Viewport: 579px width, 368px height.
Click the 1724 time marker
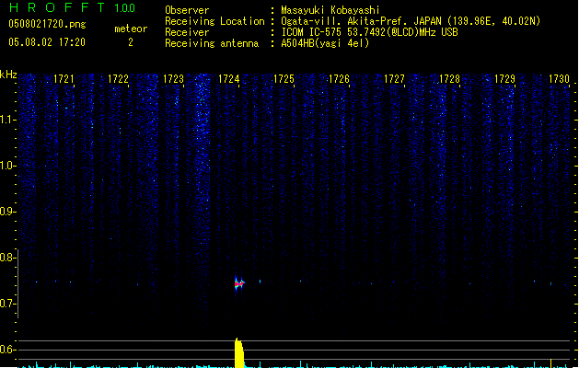point(229,80)
